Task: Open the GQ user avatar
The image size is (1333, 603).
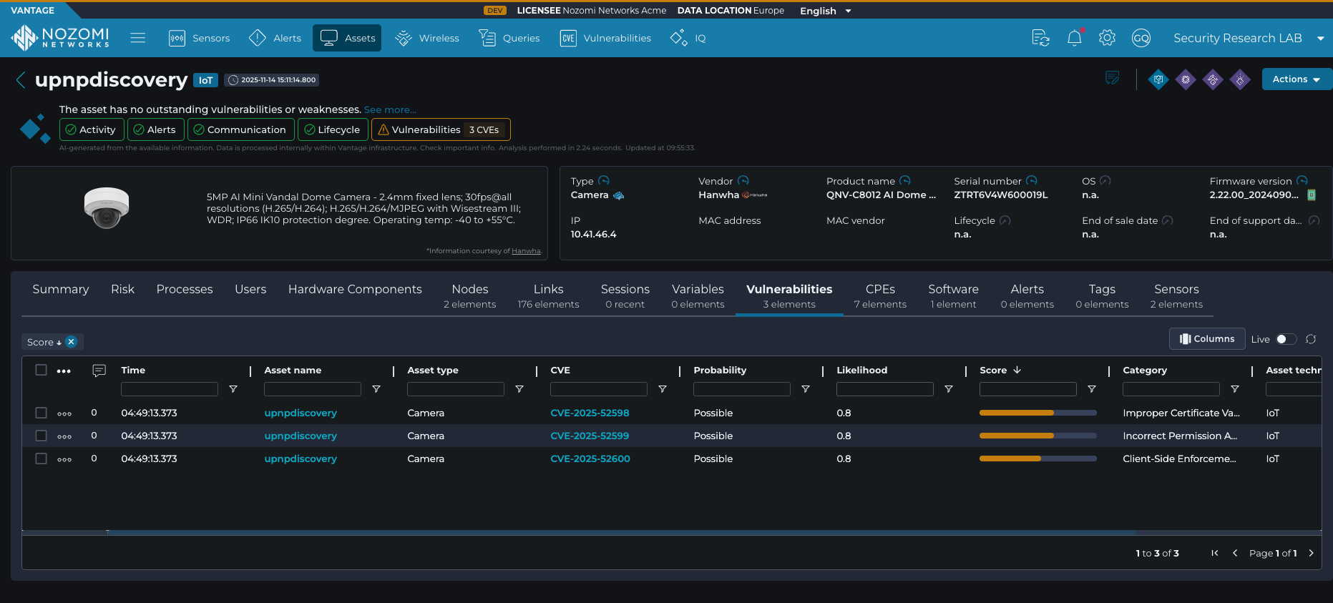Action: pos(1141,38)
